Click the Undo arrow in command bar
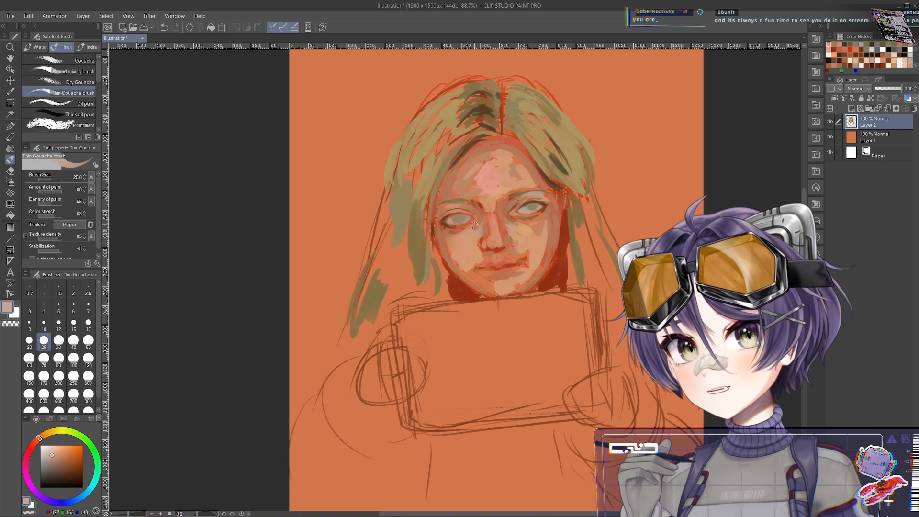The height and width of the screenshot is (517, 919). pyautogui.click(x=164, y=27)
